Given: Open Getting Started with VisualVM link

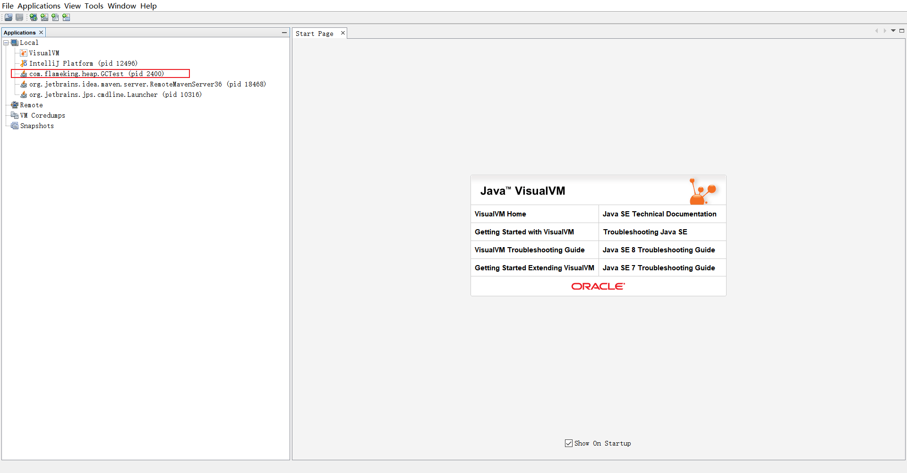Looking at the screenshot, I should [x=524, y=232].
